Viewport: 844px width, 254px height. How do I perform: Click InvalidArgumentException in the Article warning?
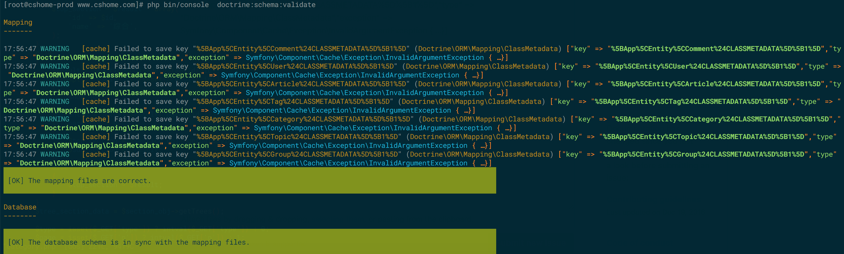pyautogui.click(x=434, y=93)
